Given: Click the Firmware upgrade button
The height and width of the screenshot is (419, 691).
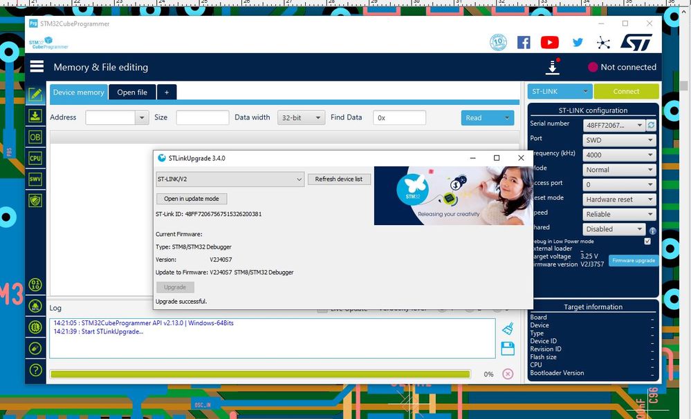Looking at the screenshot, I should coord(634,260).
